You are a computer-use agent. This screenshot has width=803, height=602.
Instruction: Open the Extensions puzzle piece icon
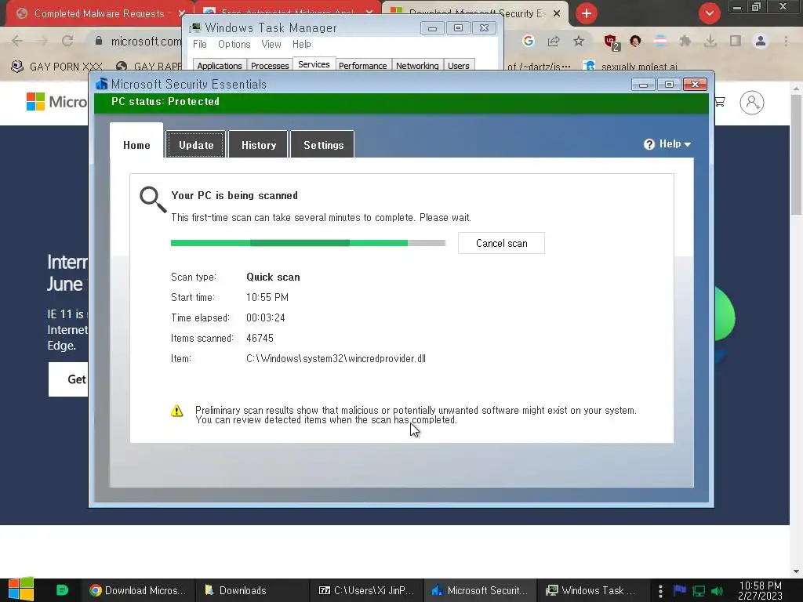point(685,41)
